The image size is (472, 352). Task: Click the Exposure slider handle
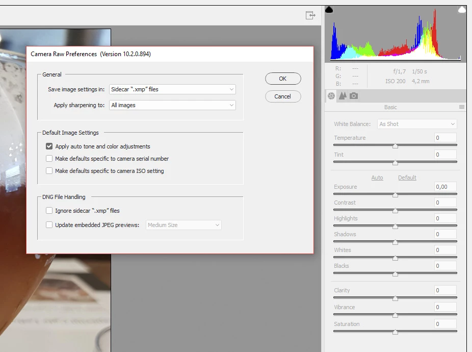pos(395,195)
